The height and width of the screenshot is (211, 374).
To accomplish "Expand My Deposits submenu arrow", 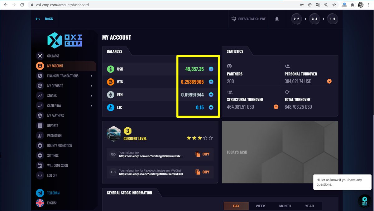I will point(91,86).
